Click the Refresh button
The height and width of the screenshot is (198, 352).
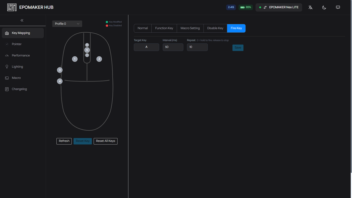pyautogui.click(x=64, y=141)
